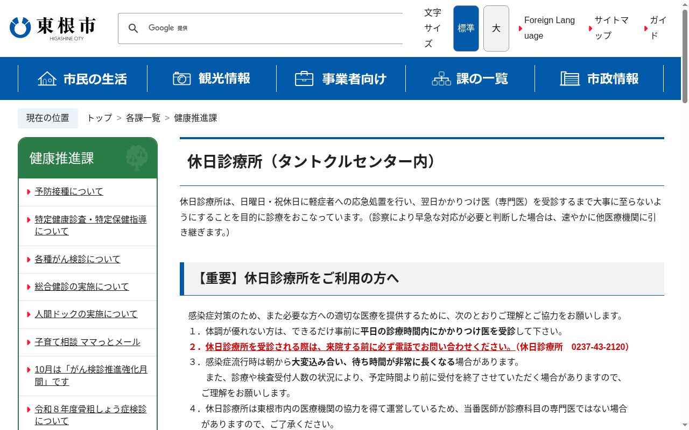Open the 課の一覧 menu
The width and height of the screenshot is (689, 430).
pyautogui.click(x=470, y=78)
